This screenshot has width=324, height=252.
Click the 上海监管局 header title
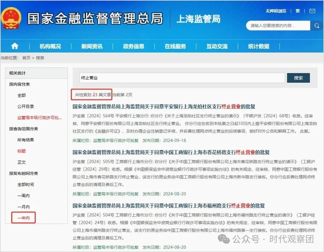point(199,19)
